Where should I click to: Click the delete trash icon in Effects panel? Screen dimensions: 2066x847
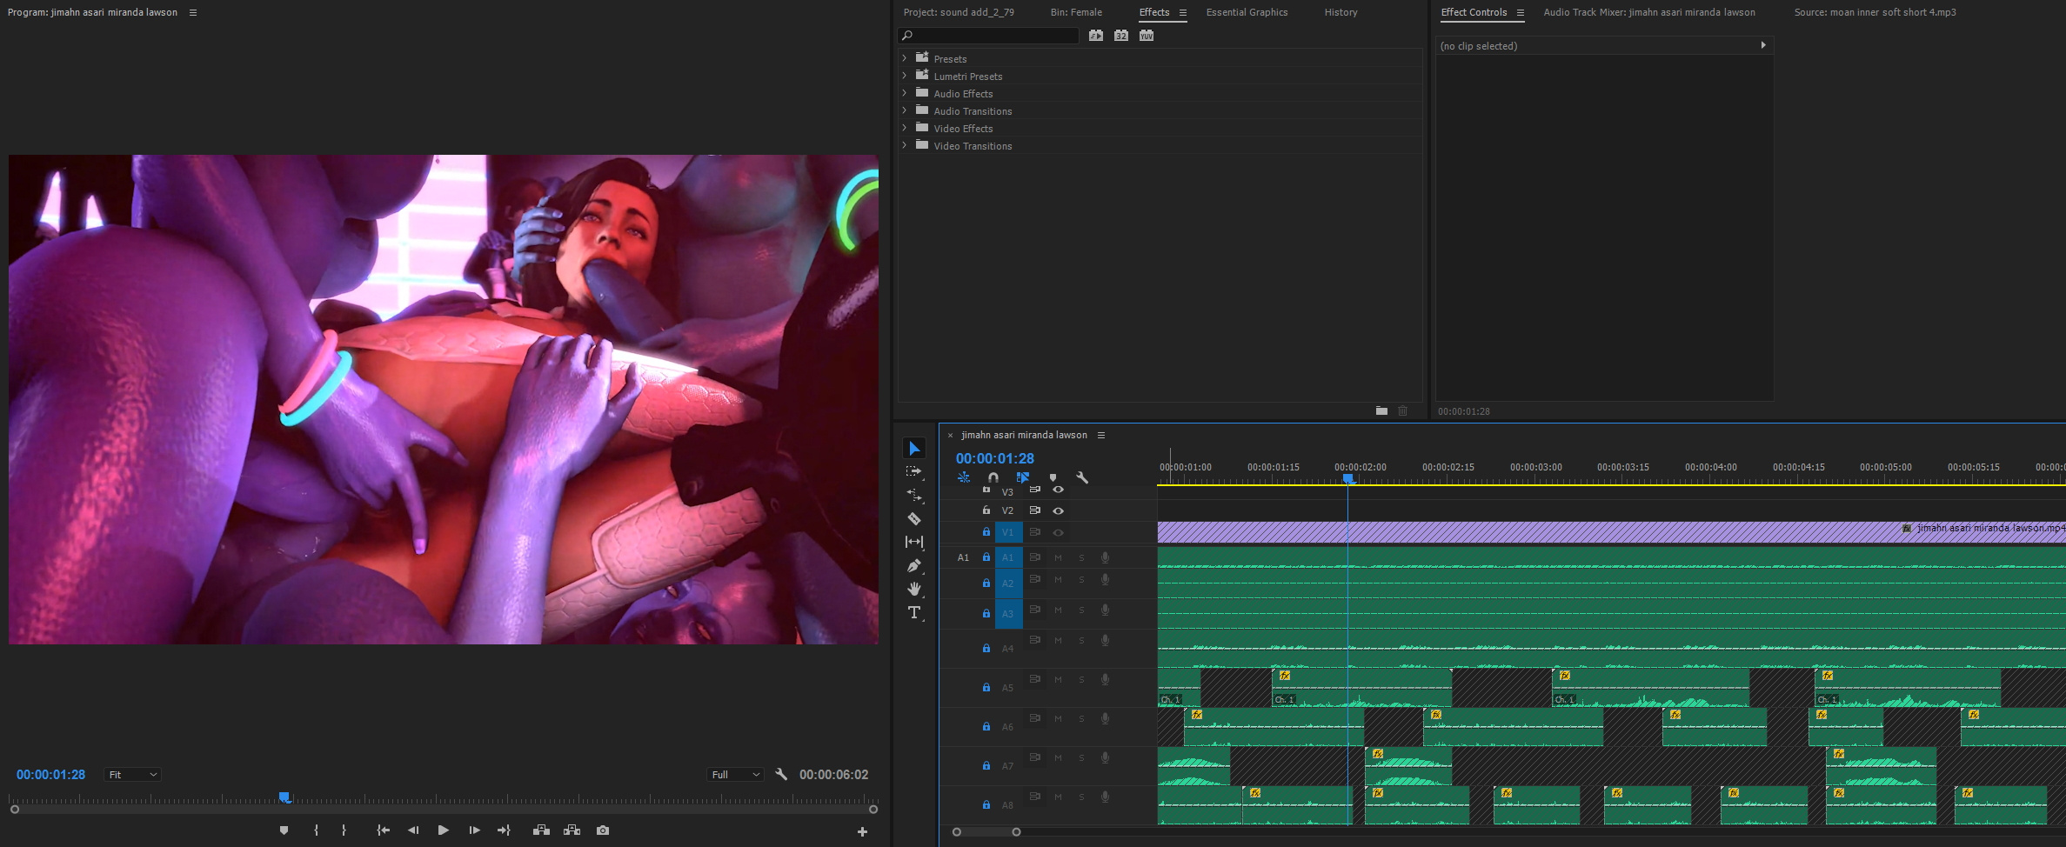pos(1403,410)
